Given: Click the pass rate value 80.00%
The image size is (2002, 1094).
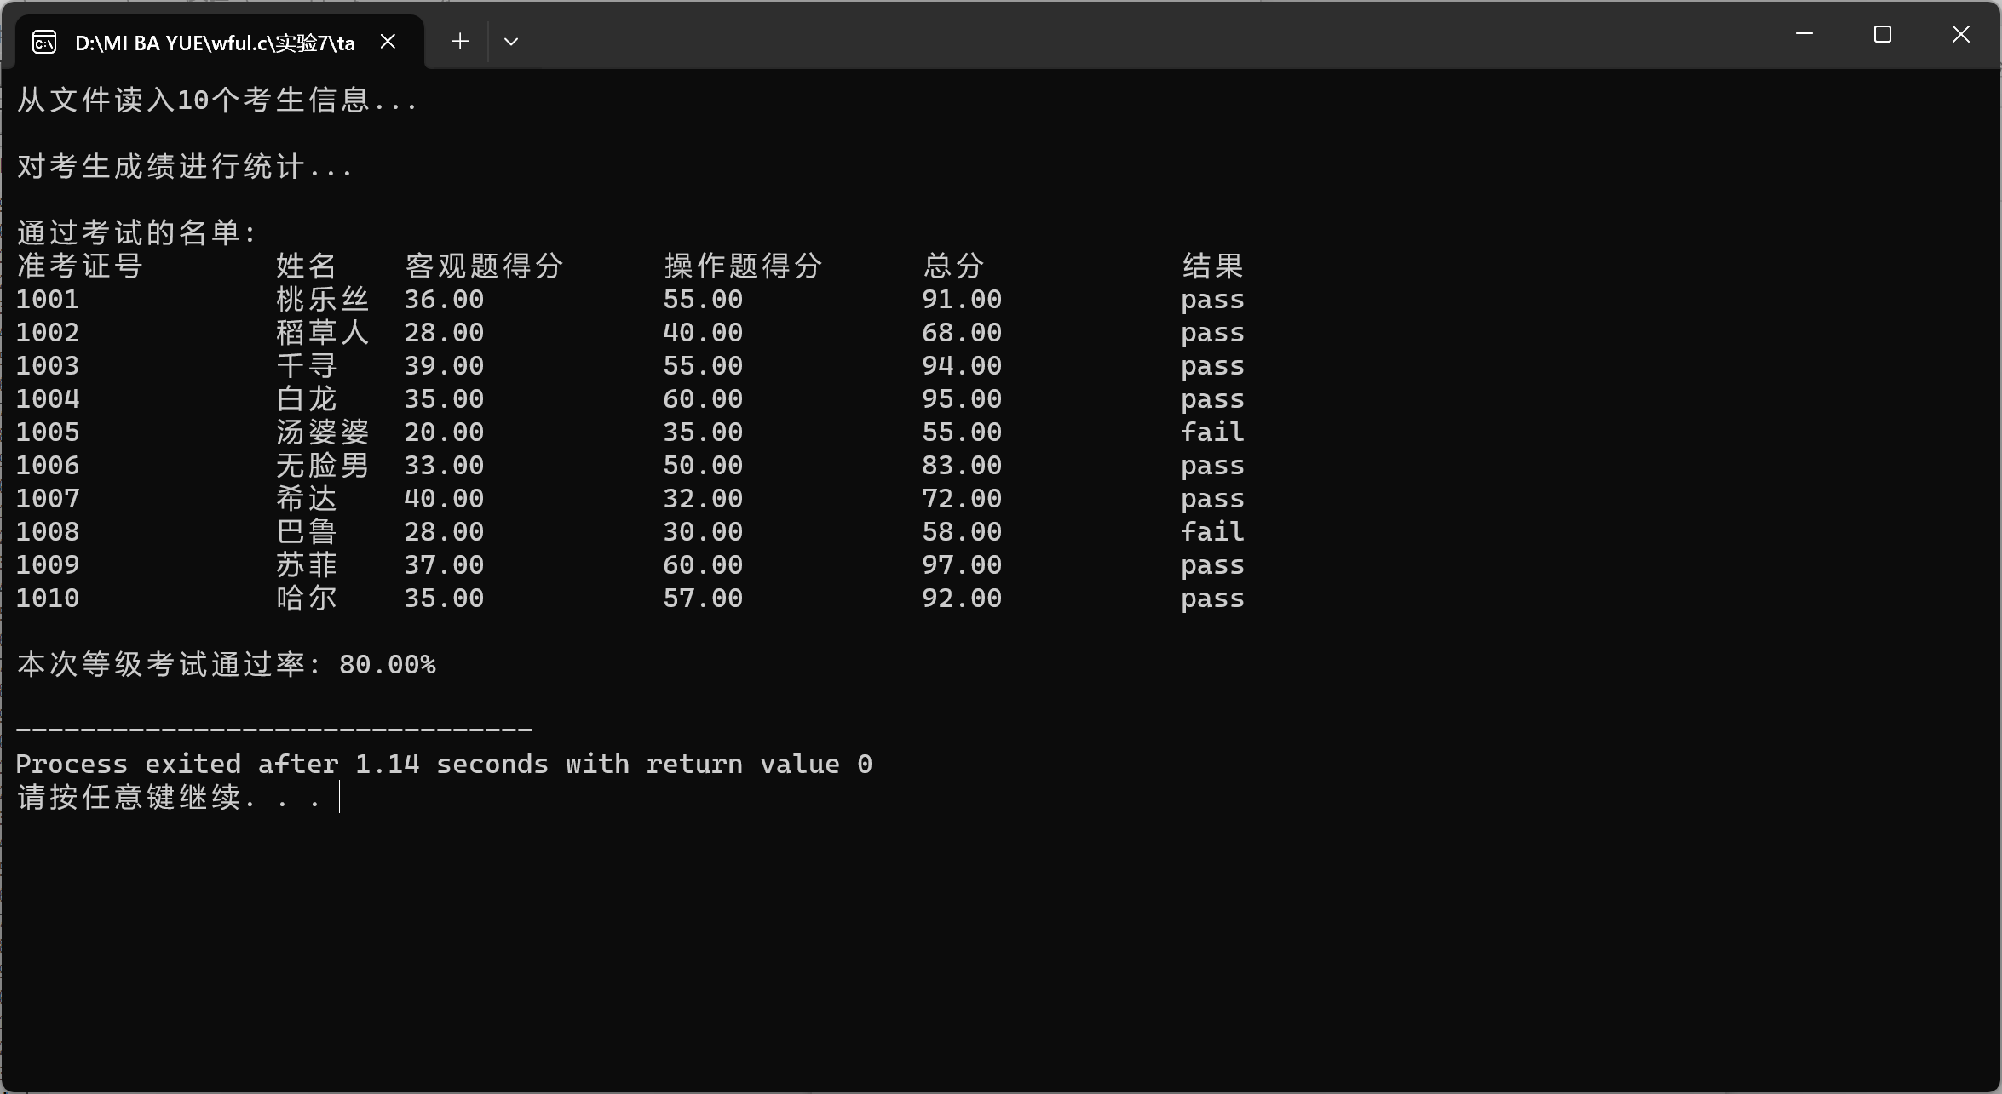Looking at the screenshot, I should tap(388, 665).
